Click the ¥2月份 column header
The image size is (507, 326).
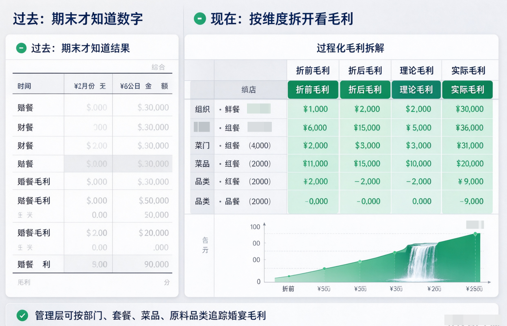(90, 86)
